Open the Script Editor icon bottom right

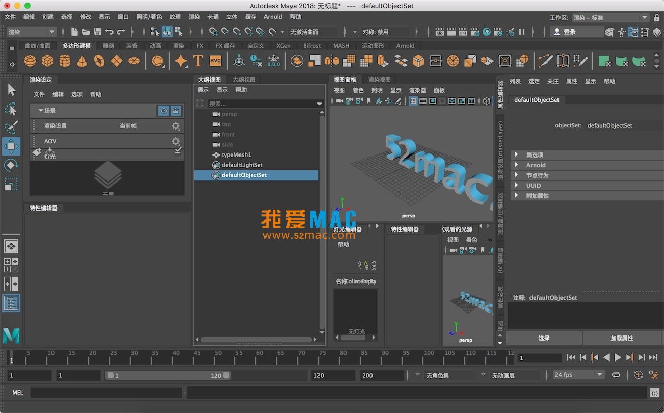(655, 393)
